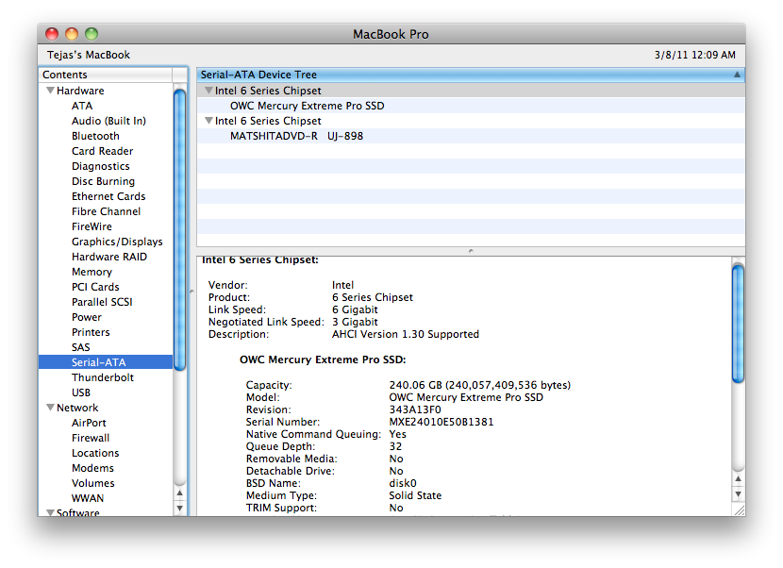This screenshot has width=783, height=568.
Task: Close the MacBook Pro window
Action: 52,34
